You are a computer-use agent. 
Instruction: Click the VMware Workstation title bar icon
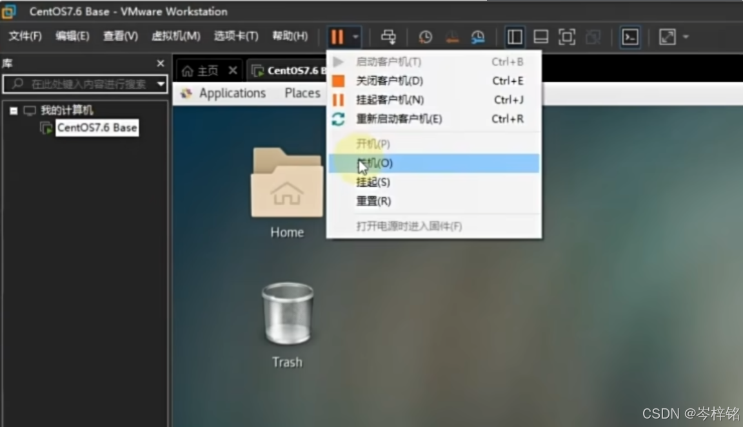(x=8, y=12)
